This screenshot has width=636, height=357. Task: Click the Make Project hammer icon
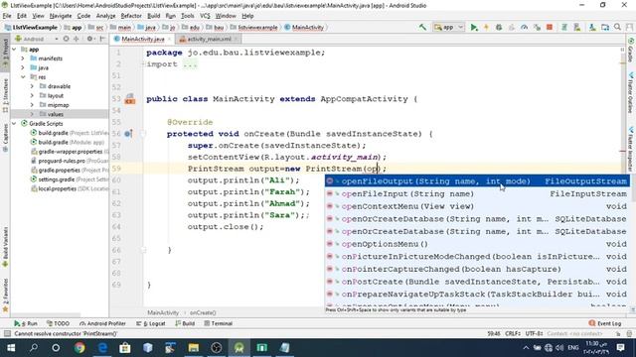tap(422, 27)
